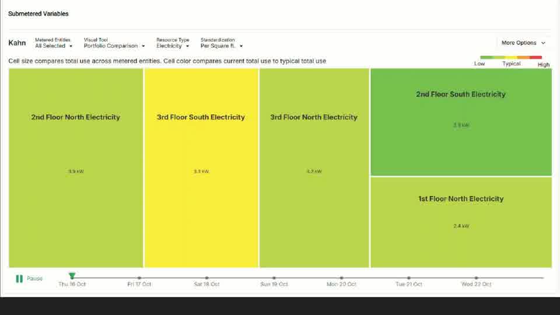Open the Metered Entities dropdown
The width and height of the screenshot is (560, 315).
click(x=54, y=43)
